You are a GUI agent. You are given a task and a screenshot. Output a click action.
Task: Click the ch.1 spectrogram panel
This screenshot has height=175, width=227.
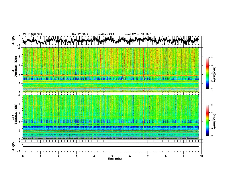[x=111, y=70]
